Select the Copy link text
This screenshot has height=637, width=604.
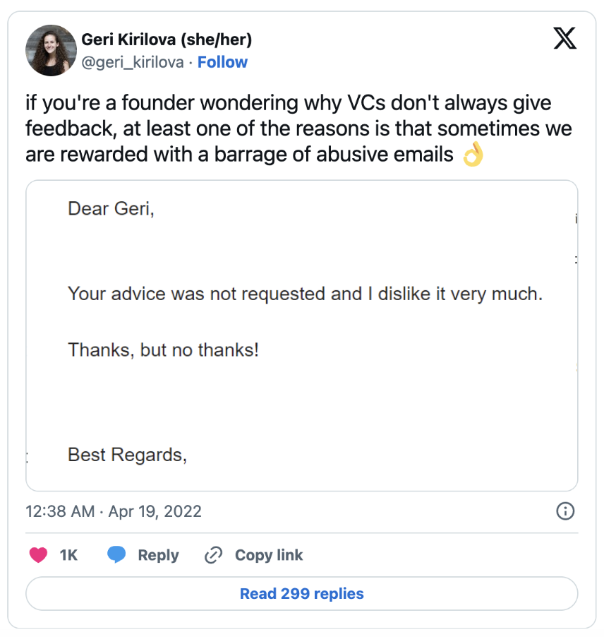pos(268,555)
